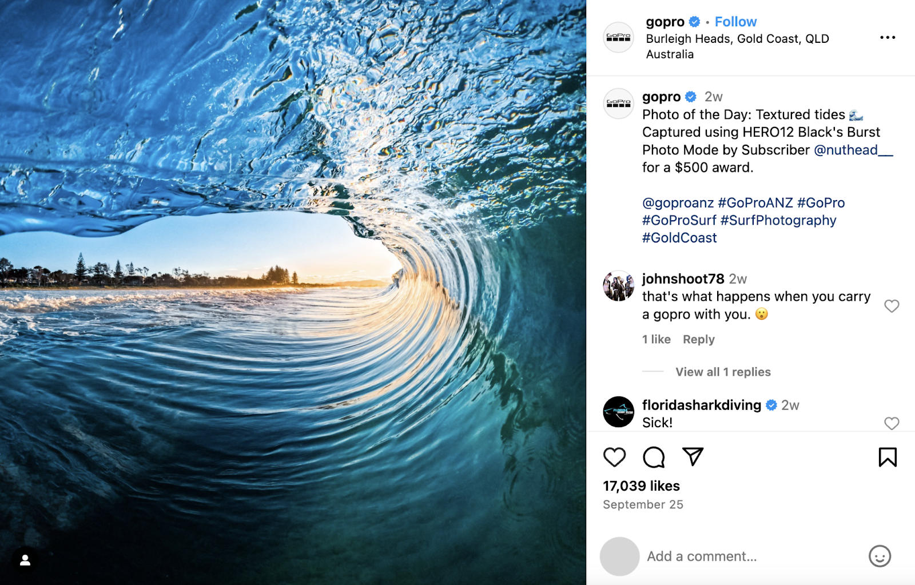Open gopro's profile via its avatar icon
Image resolution: width=915 pixels, height=585 pixels.
(619, 38)
